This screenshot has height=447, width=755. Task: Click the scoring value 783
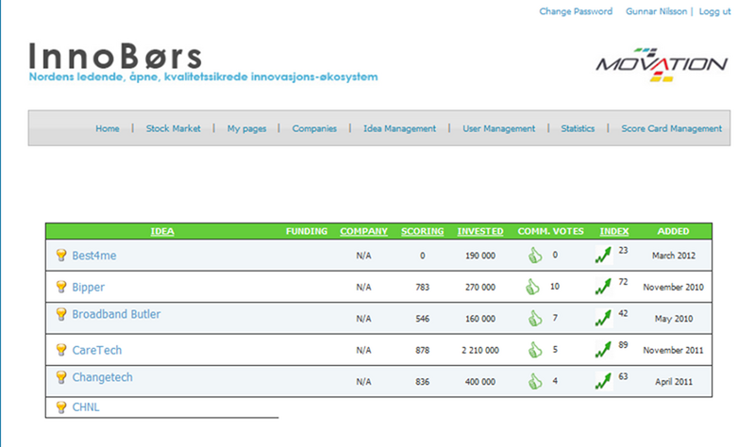(422, 288)
